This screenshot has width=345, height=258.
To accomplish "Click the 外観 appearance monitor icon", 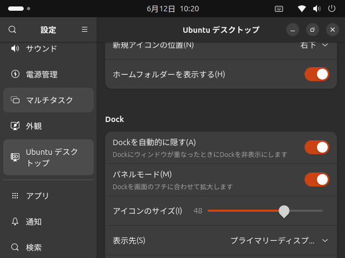I will [x=15, y=126].
